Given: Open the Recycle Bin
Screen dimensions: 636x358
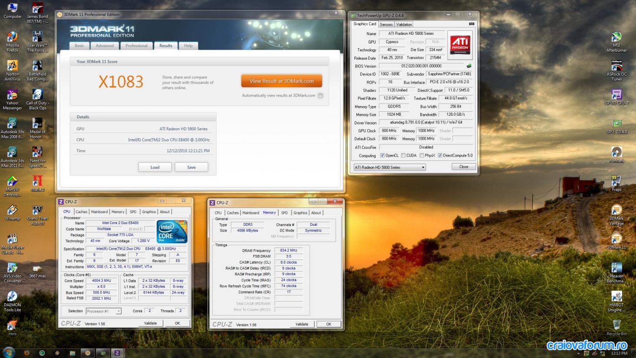Looking at the screenshot, I should [616, 328].
